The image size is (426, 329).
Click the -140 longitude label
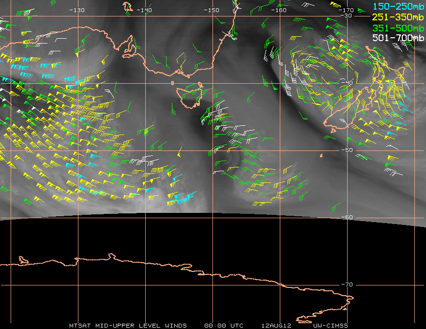pos(144,10)
